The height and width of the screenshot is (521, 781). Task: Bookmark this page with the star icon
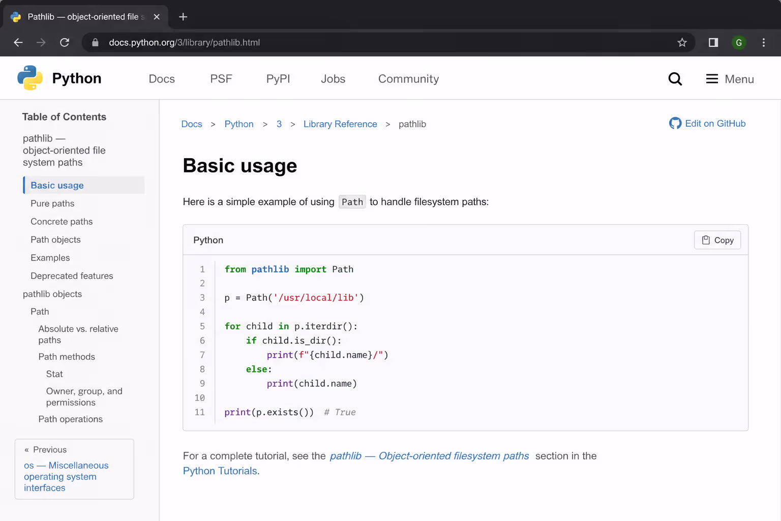pyautogui.click(x=682, y=43)
